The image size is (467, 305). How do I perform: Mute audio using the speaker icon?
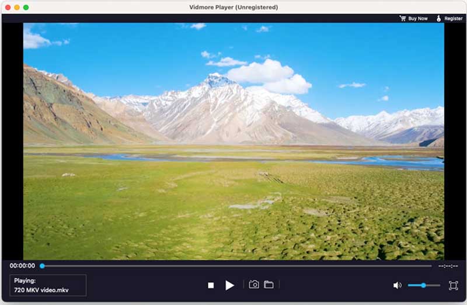click(397, 285)
